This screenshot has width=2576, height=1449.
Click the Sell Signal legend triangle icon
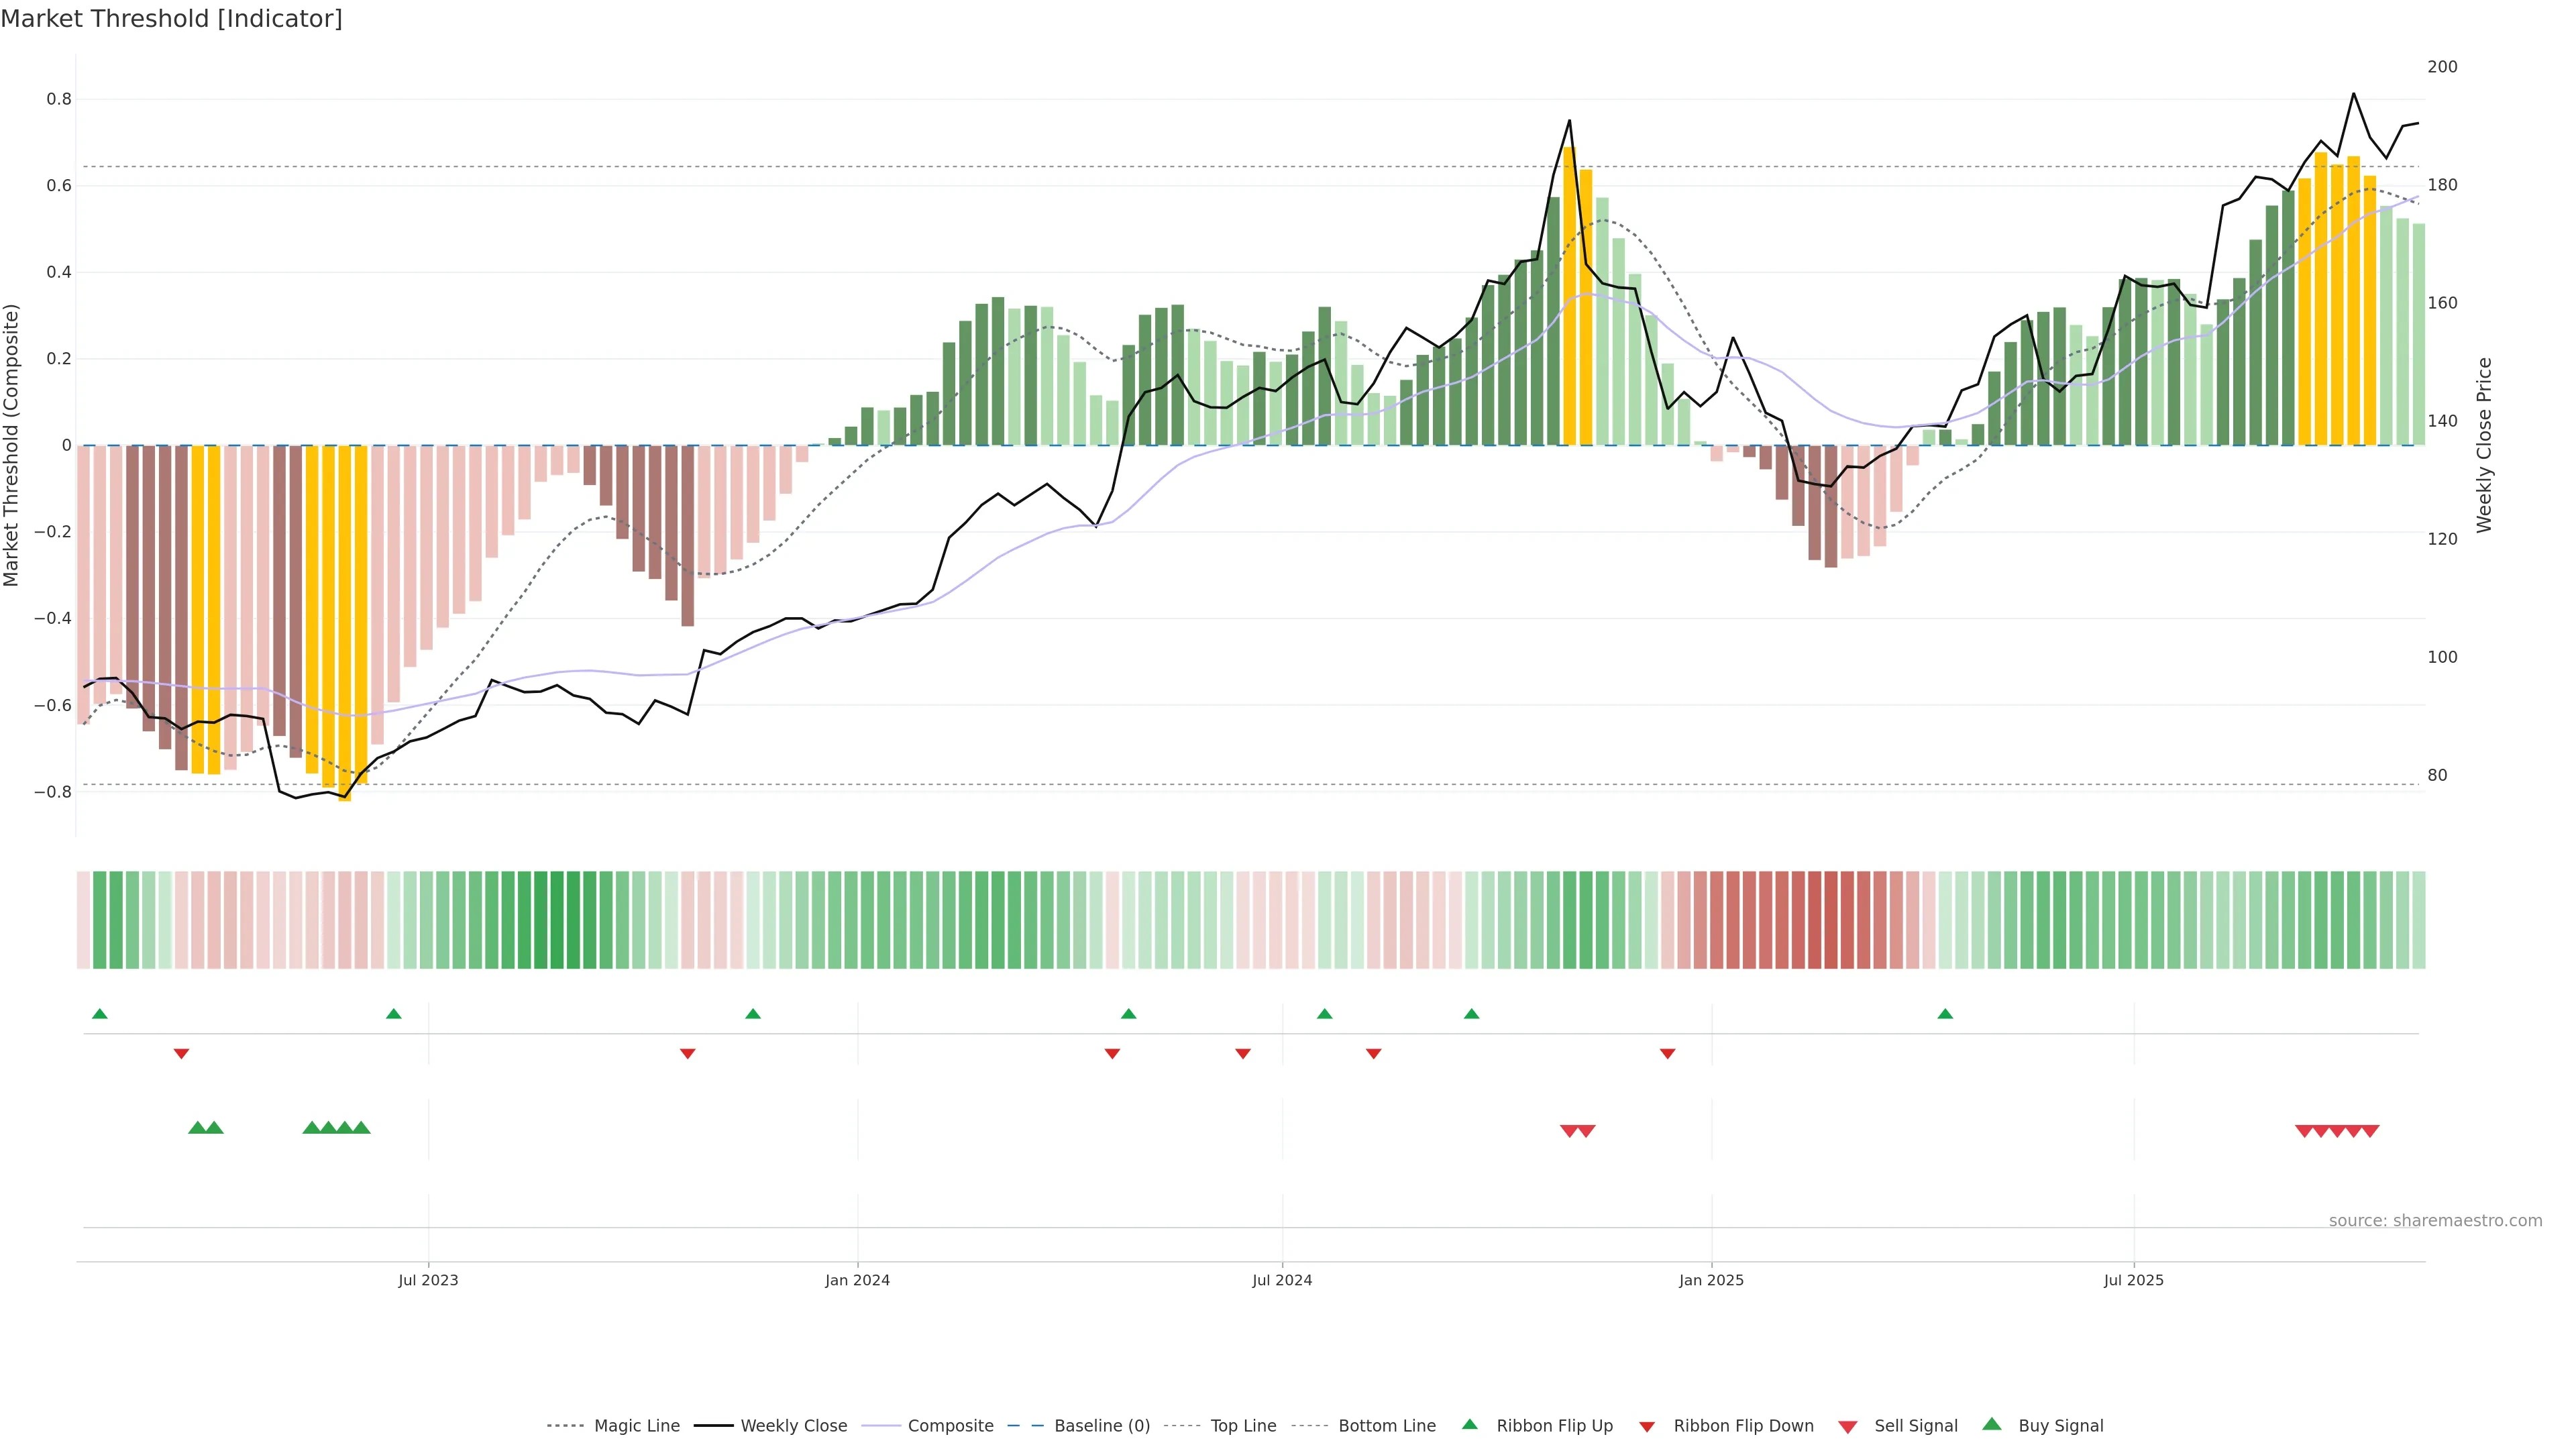(1847, 1427)
